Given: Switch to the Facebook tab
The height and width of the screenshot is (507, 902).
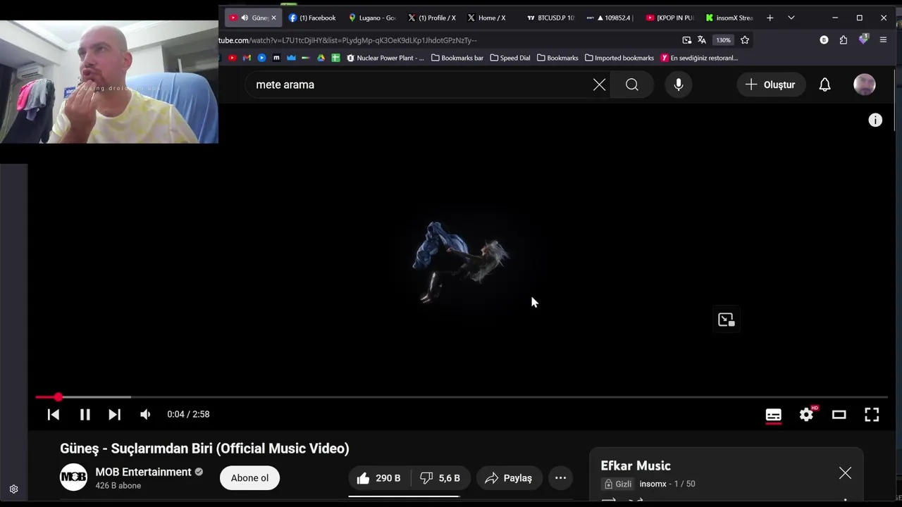Looking at the screenshot, I should 312,18.
